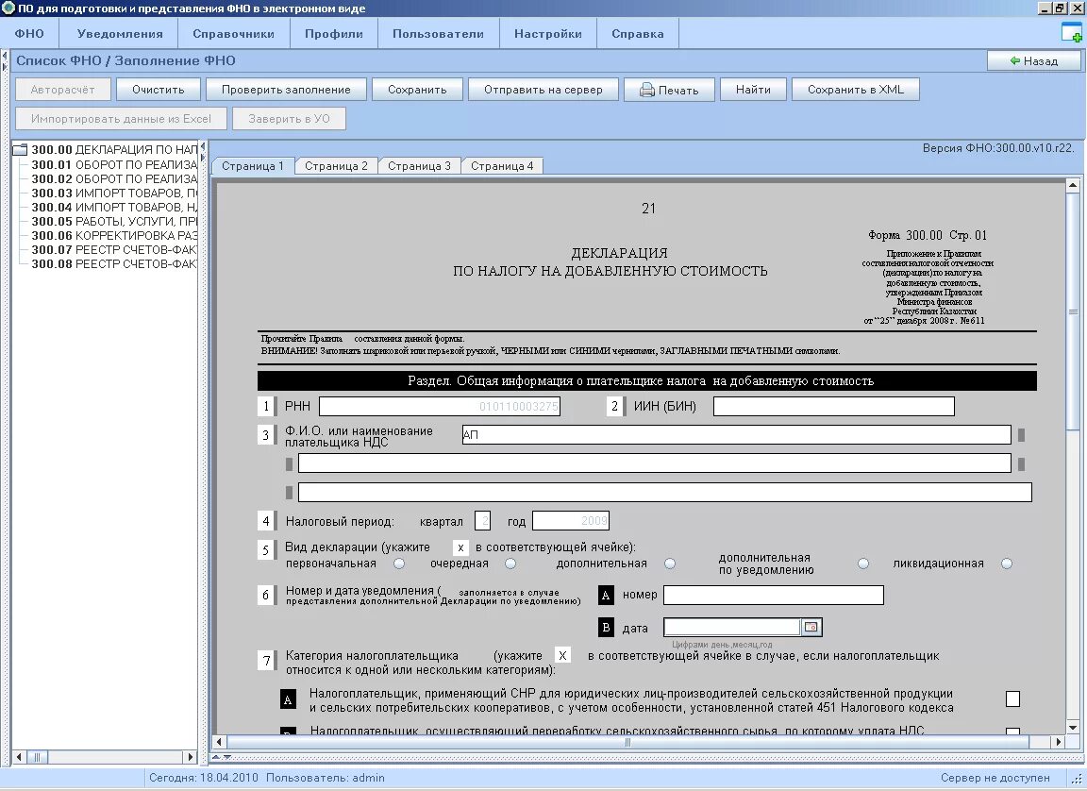
Task: Click the Пользователь: admin status text
Action: 326,778
